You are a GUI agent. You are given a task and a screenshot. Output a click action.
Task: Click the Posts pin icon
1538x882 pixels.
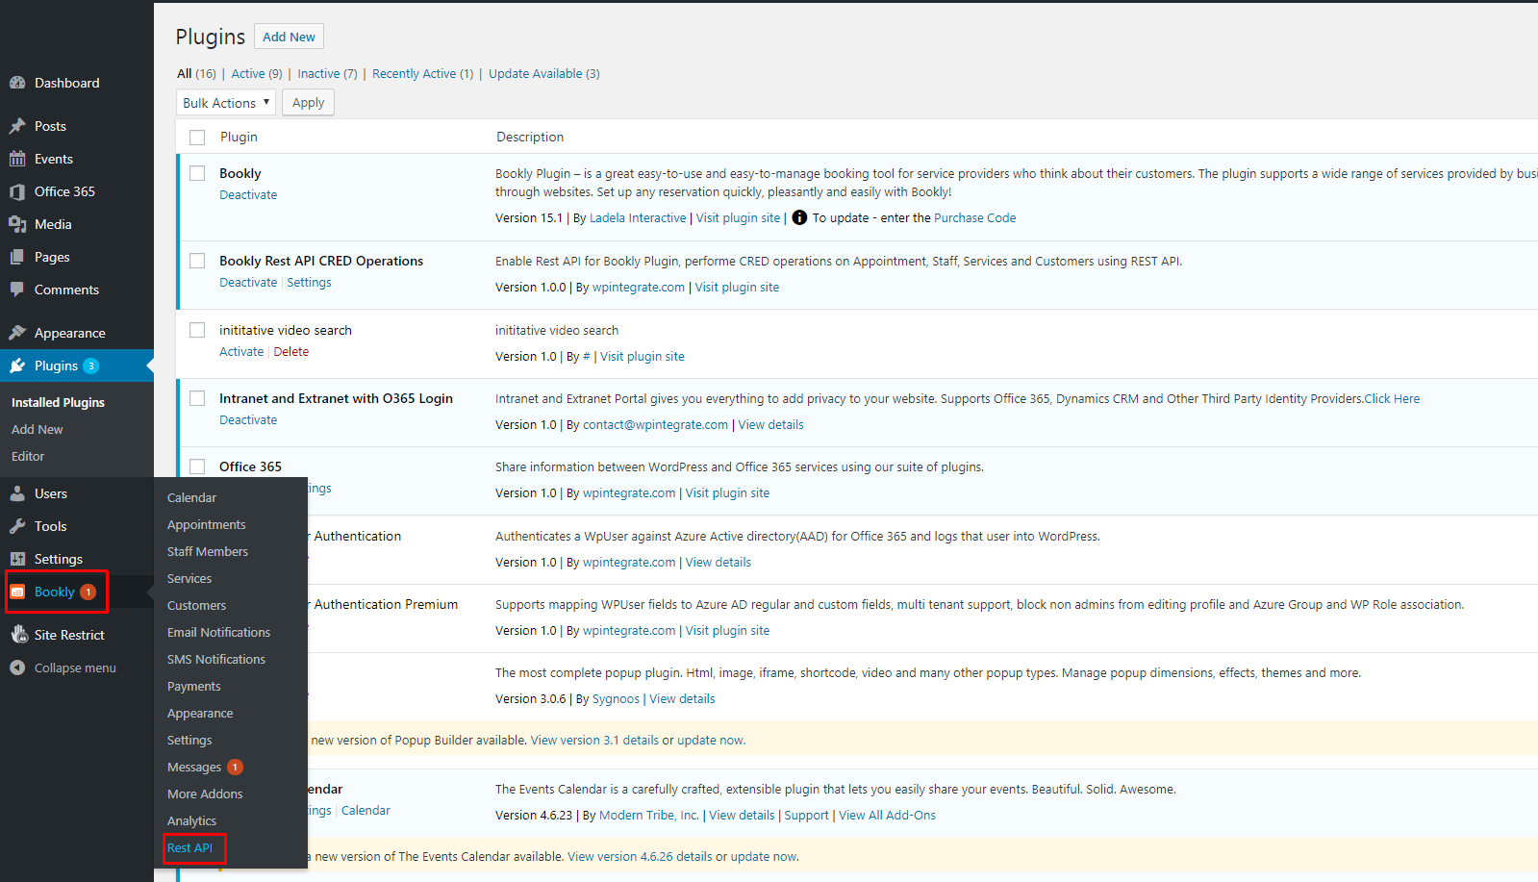17,126
